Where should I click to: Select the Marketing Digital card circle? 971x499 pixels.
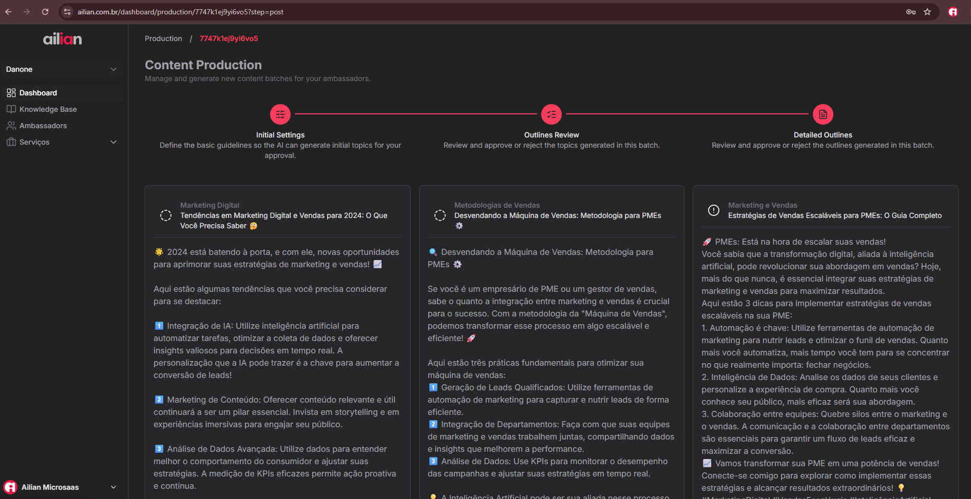tap(165, 215)
